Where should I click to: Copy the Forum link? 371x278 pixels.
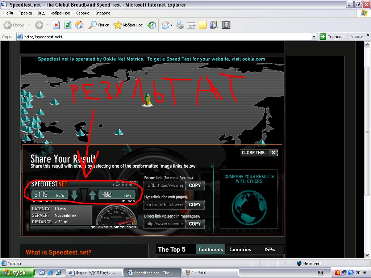195,186
